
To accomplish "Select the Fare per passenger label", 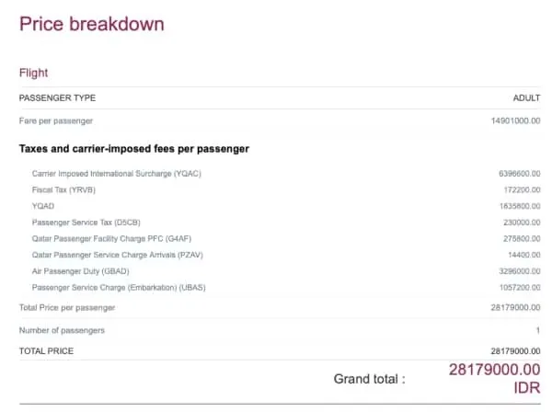I will point(56,120).
